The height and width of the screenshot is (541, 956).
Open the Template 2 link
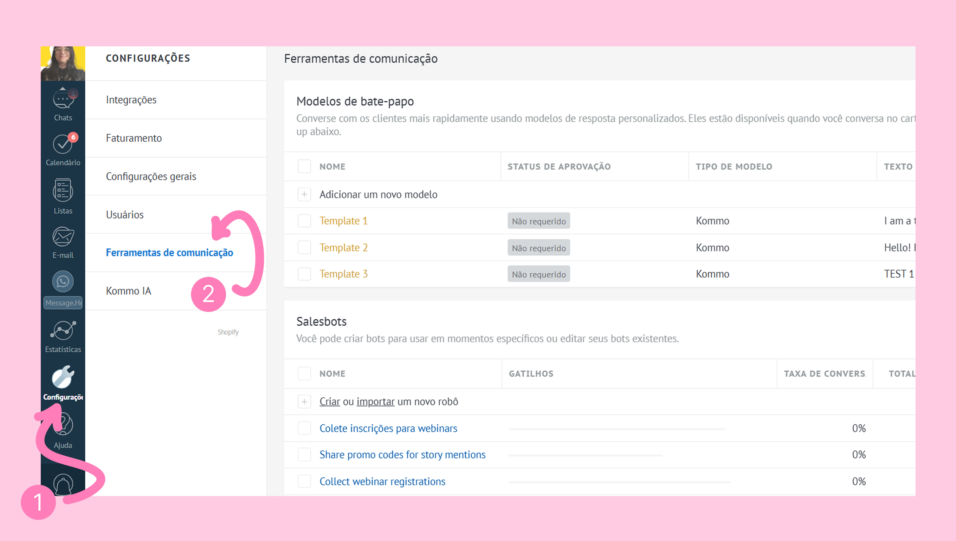pos(343,247)
